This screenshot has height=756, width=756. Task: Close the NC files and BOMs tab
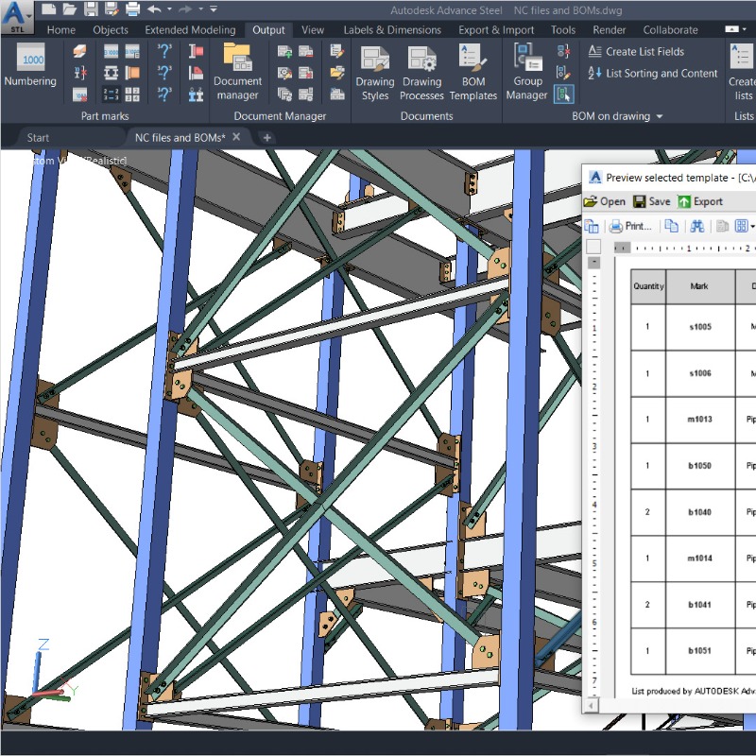click(x=237, y=137)
